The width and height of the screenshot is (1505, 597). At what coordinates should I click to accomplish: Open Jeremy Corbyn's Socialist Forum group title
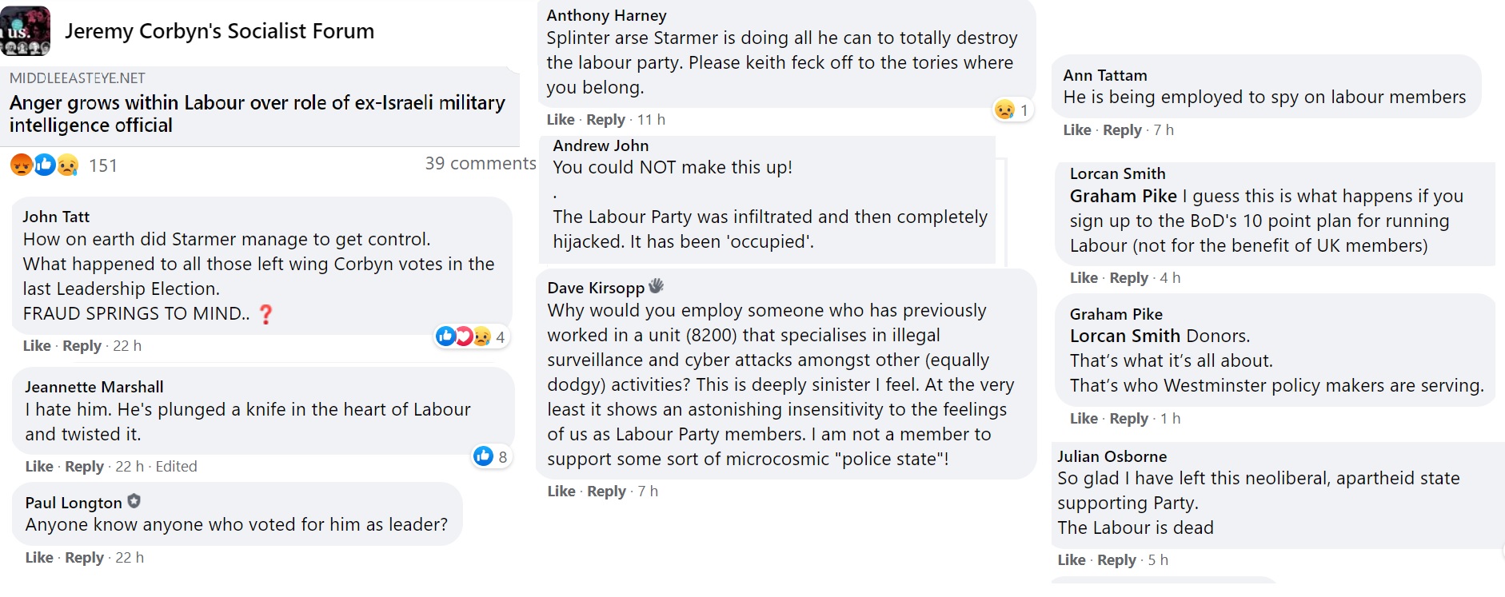tap(219, 31)
